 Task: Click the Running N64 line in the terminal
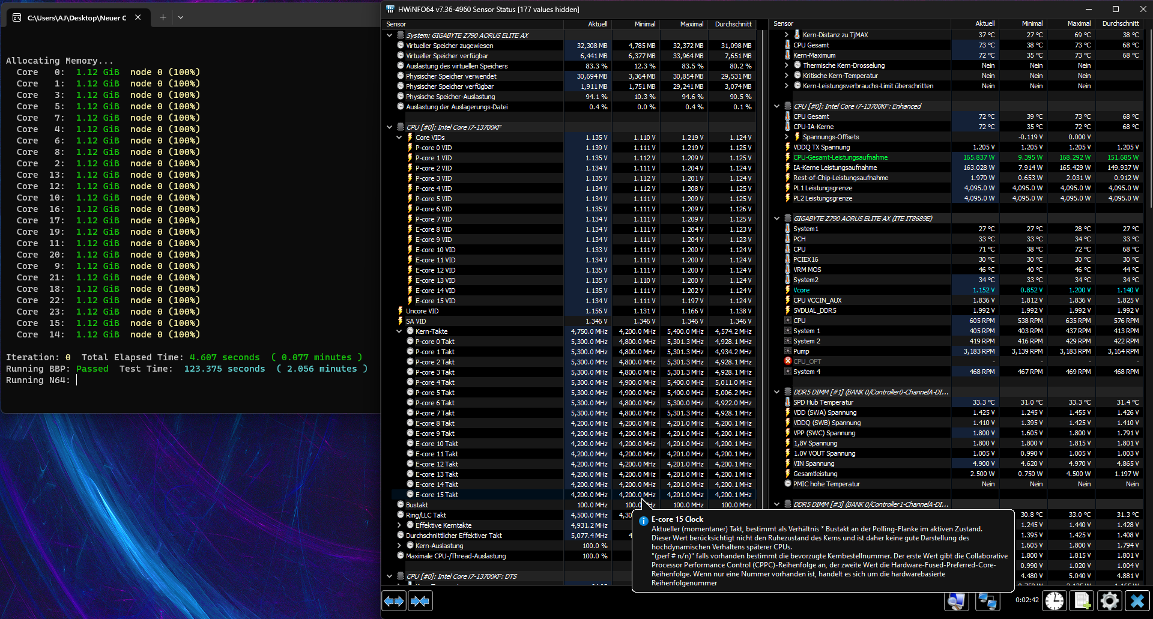point(41,380)
